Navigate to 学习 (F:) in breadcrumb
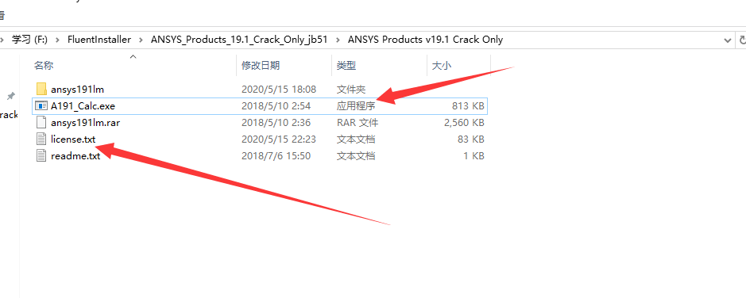 [x=29, y=40]
